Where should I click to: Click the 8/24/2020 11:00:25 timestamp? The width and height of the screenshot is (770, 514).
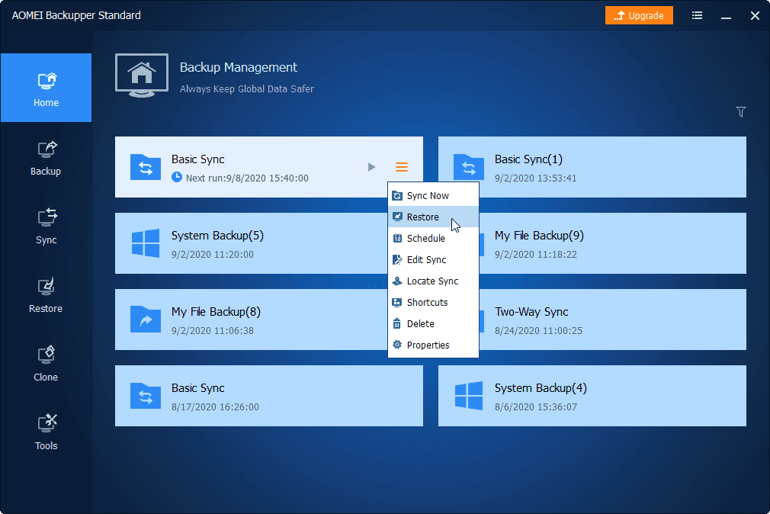(x=538, y=331)
